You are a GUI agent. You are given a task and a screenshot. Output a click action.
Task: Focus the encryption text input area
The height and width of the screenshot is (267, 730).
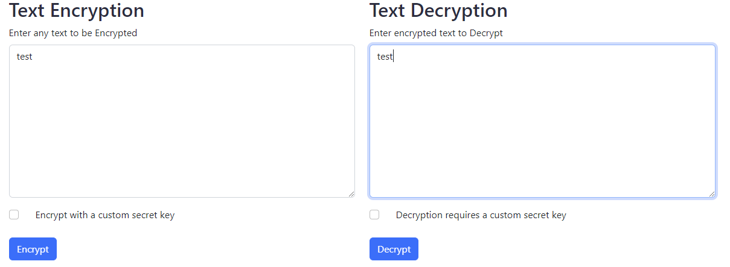182,121
